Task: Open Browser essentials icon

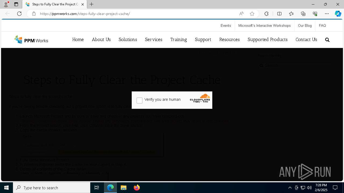Action: [315, 14]
